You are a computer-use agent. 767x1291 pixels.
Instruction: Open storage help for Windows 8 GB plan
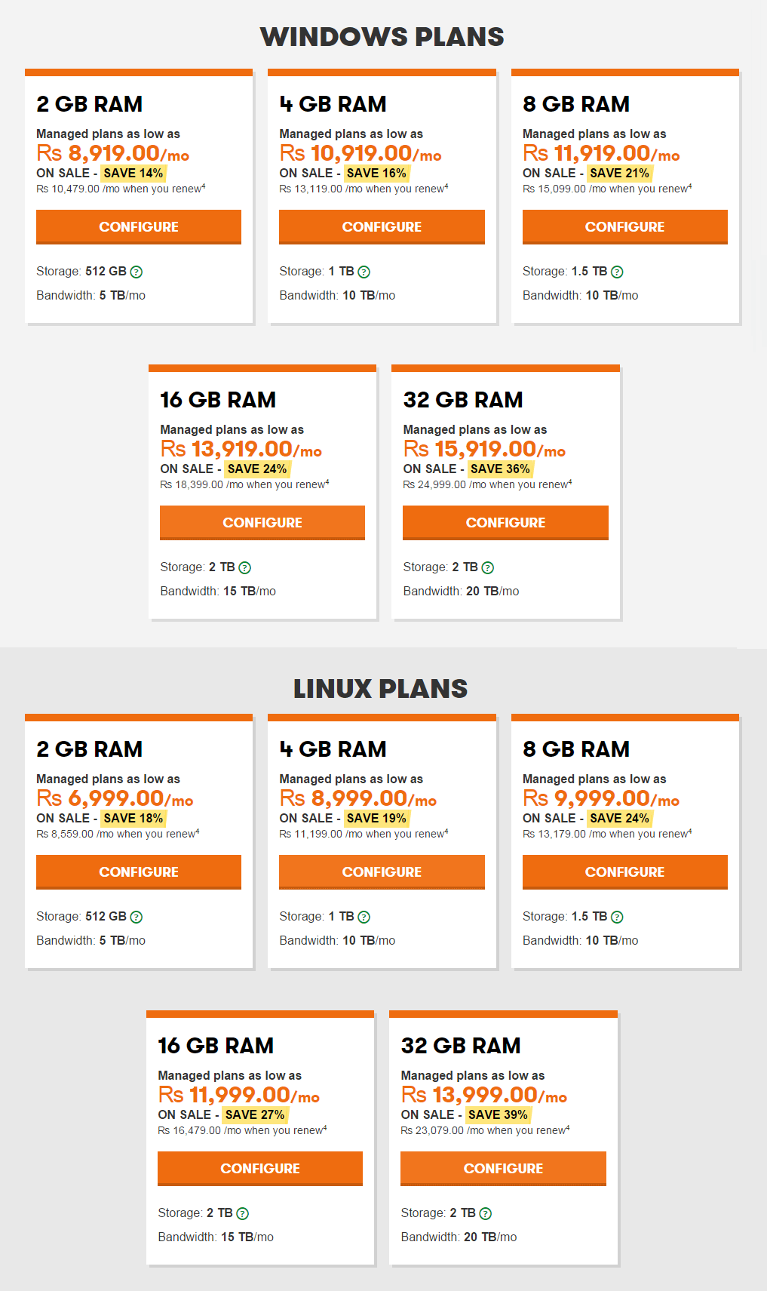pos(617,271)
